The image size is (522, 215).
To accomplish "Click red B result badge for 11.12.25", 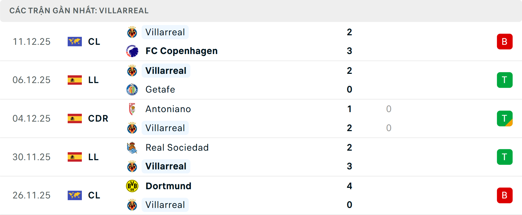I will [x=505, y=42].
